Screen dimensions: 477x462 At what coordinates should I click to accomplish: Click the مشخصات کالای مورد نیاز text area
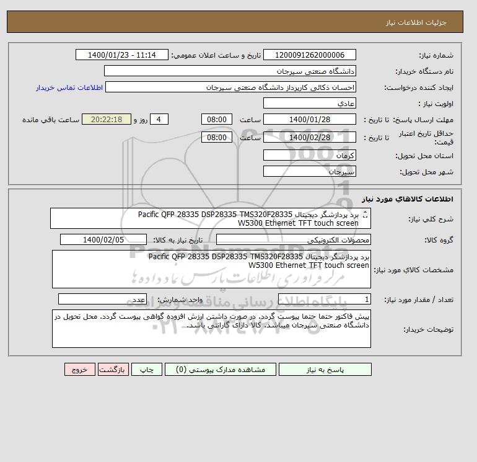[211, 269]
